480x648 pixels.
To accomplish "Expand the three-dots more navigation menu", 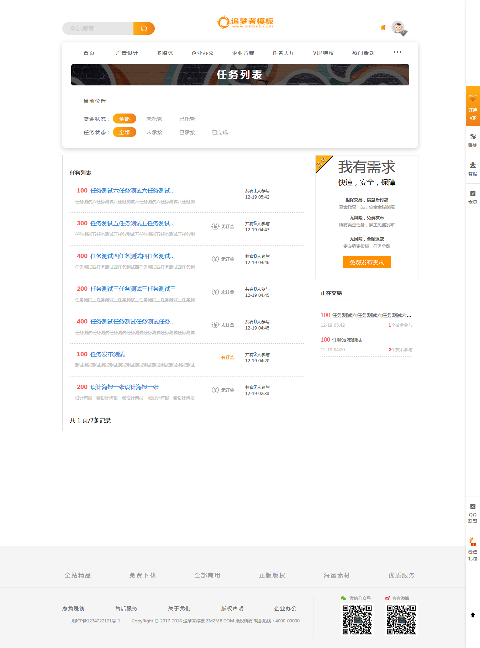I will pyautogui.click(x=397, y=52).
